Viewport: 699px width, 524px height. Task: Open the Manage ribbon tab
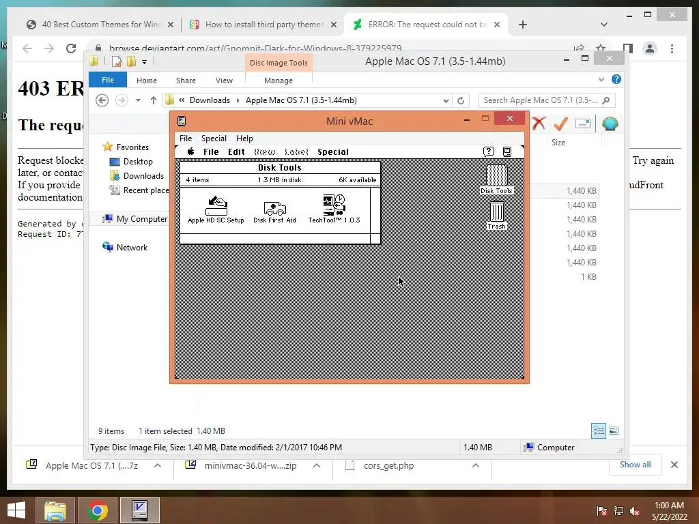click(x=279, y=81)
